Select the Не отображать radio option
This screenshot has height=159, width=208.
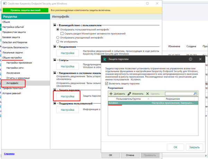coord(58,41)
